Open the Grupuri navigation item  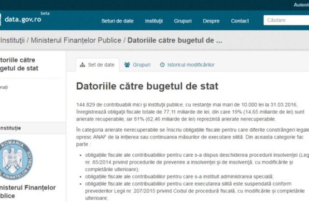point(183,21)
